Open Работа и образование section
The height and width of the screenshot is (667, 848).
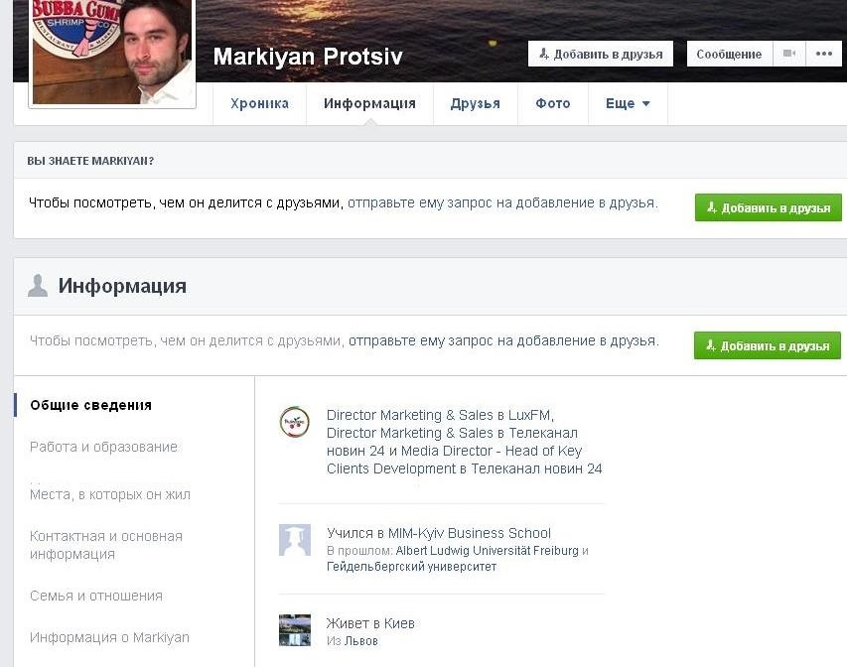pos(104,447)
